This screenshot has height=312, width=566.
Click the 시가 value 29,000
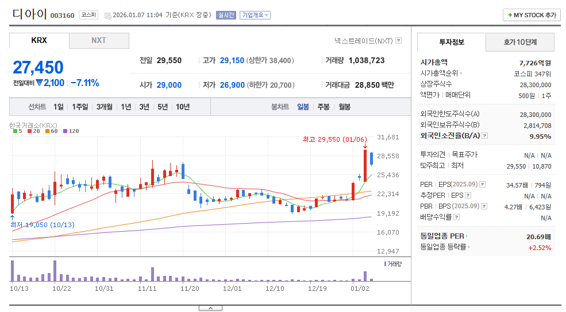tap(169, 85)
